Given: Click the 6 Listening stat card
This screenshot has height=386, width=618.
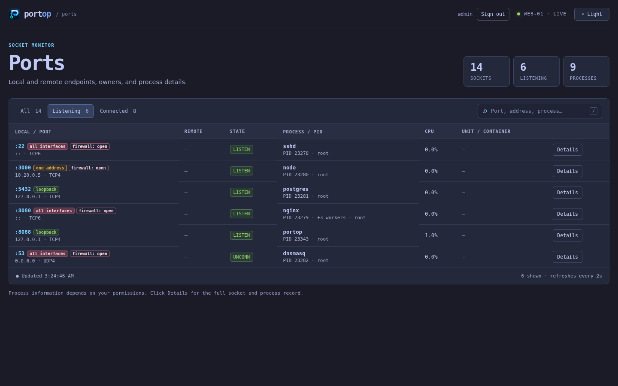Looking at the screenshot, I should tap(536, 72).
